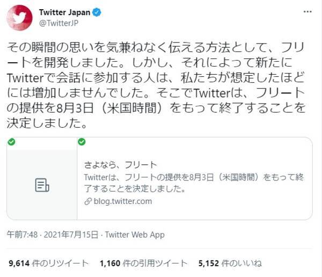
Task: Click the leftmost green checkmark icon
Action: [11, 142]
